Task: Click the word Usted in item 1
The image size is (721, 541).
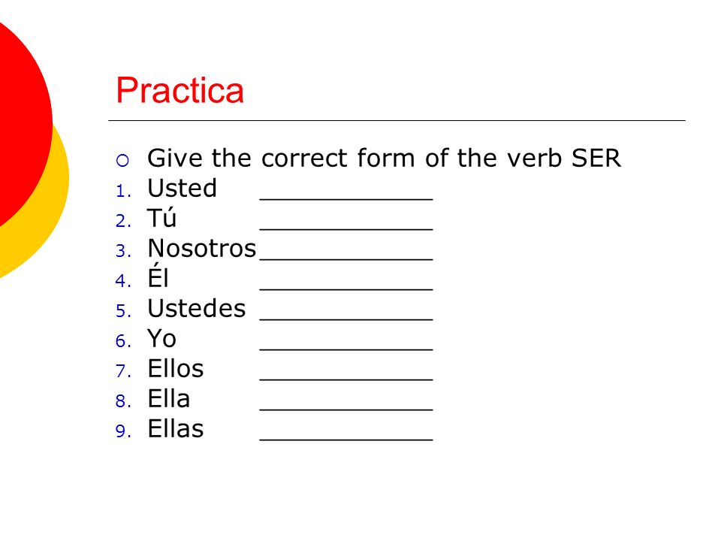Action: point(182,188)
